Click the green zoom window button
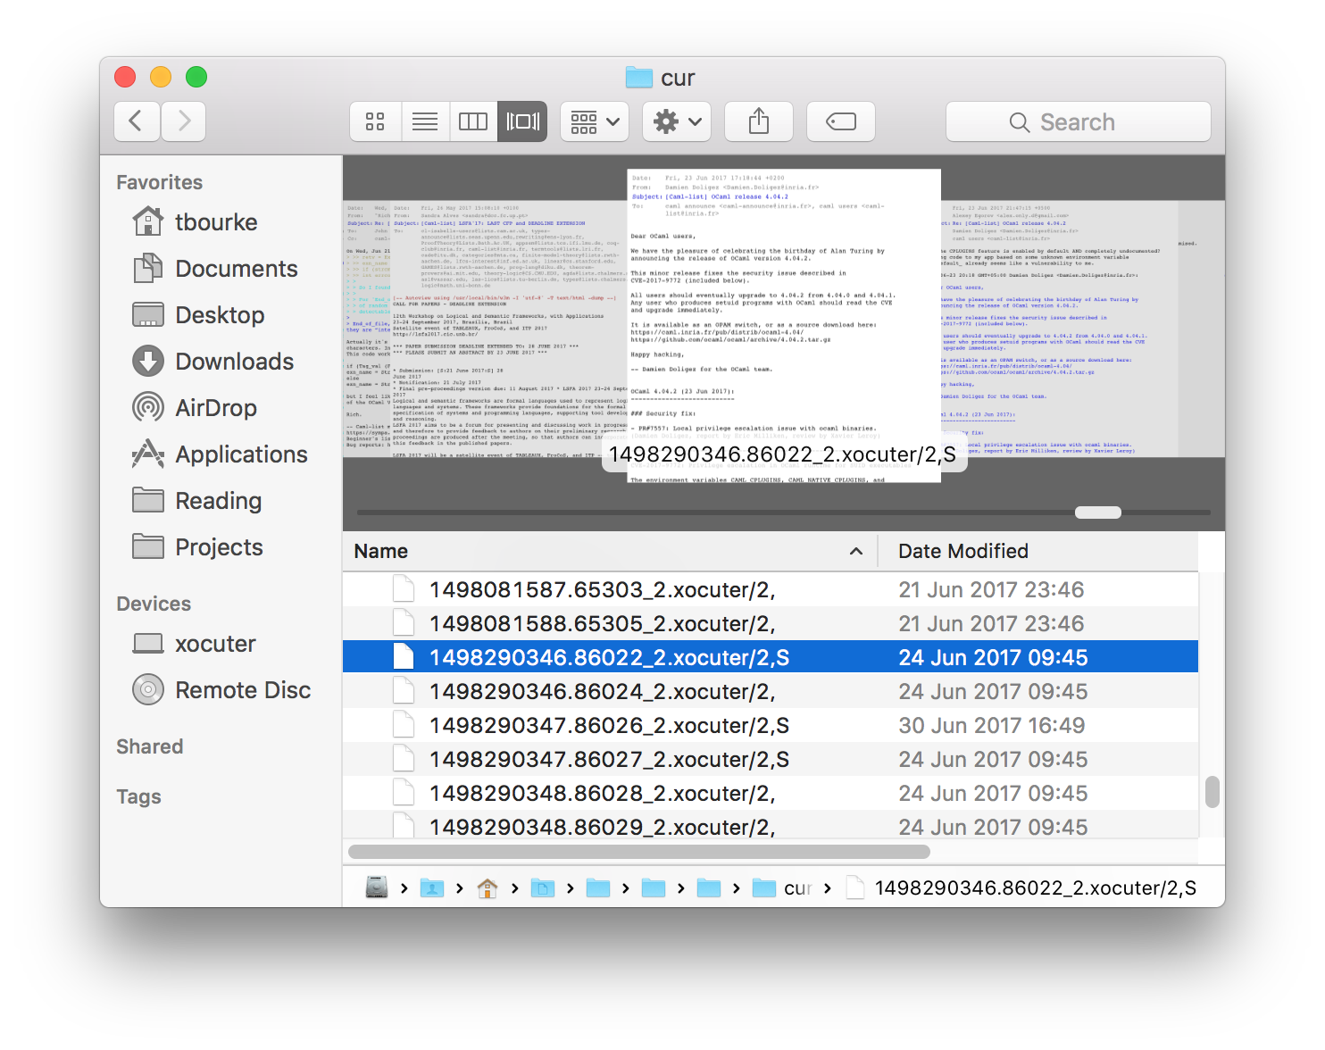 [x=196, y=77]
